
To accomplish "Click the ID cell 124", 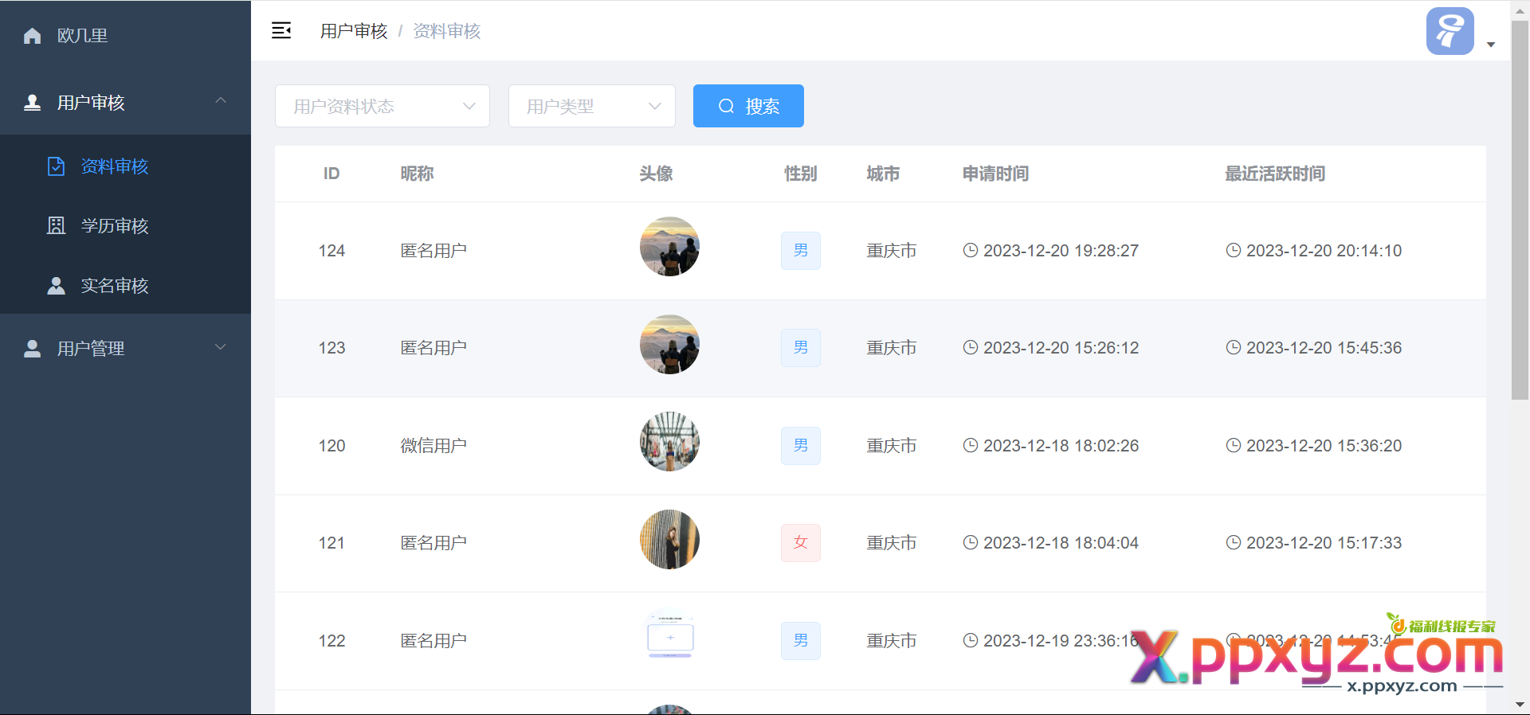I will [331, 251].
